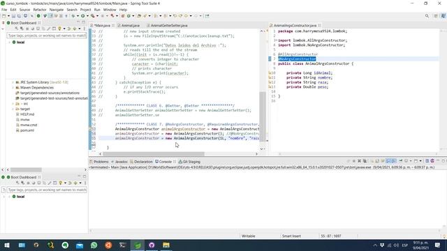Click the pencil edit icon in upper Boot Dashboard
This screenshot has width=447, height=251.
tap(49, 29)
